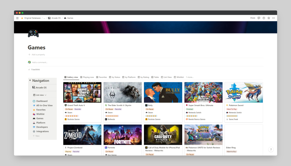This screenshot has height=166, width=291.
Task: Click the Playing tag on Project Zomboid
Action: [x=68, y=152]
